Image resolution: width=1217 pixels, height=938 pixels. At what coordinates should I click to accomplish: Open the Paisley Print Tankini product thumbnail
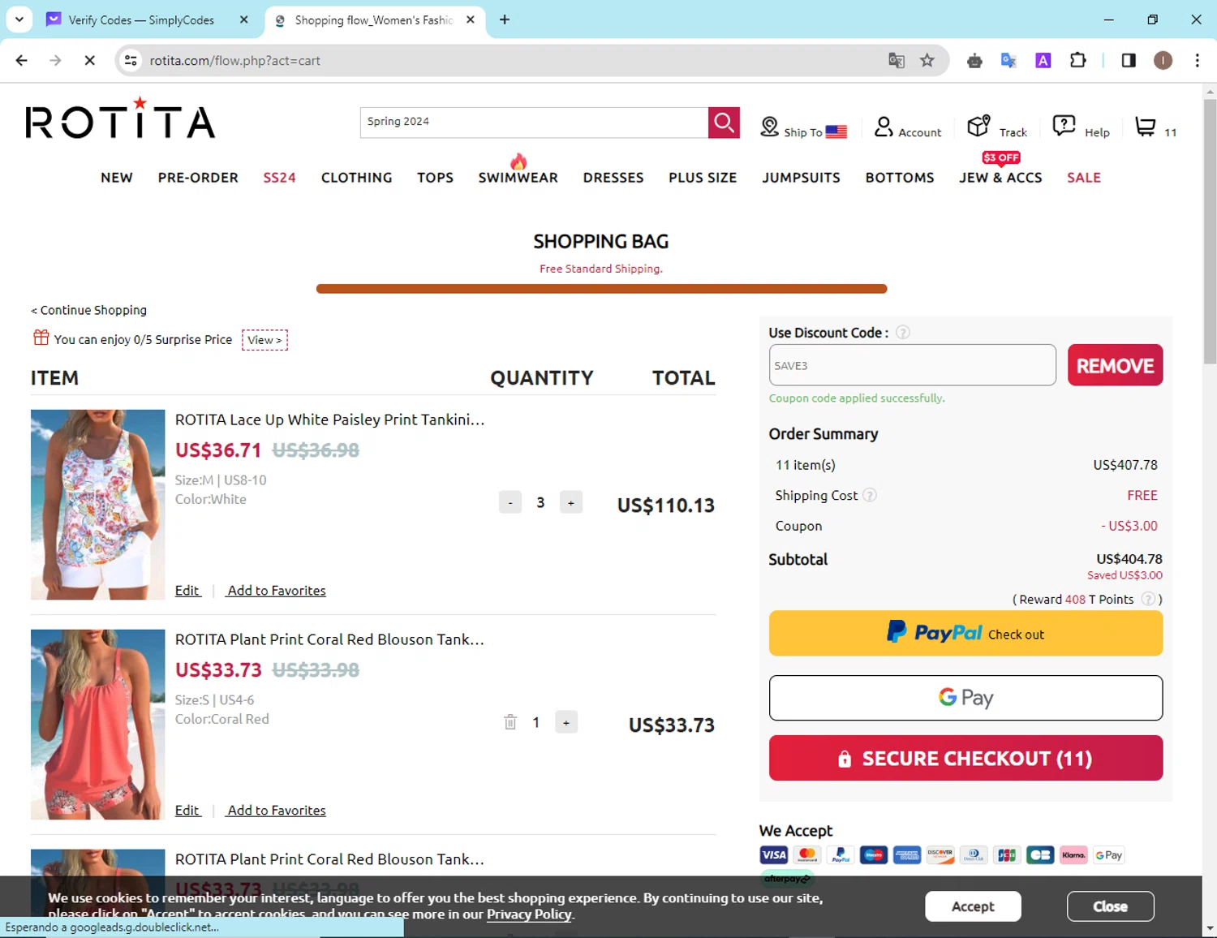97,505
